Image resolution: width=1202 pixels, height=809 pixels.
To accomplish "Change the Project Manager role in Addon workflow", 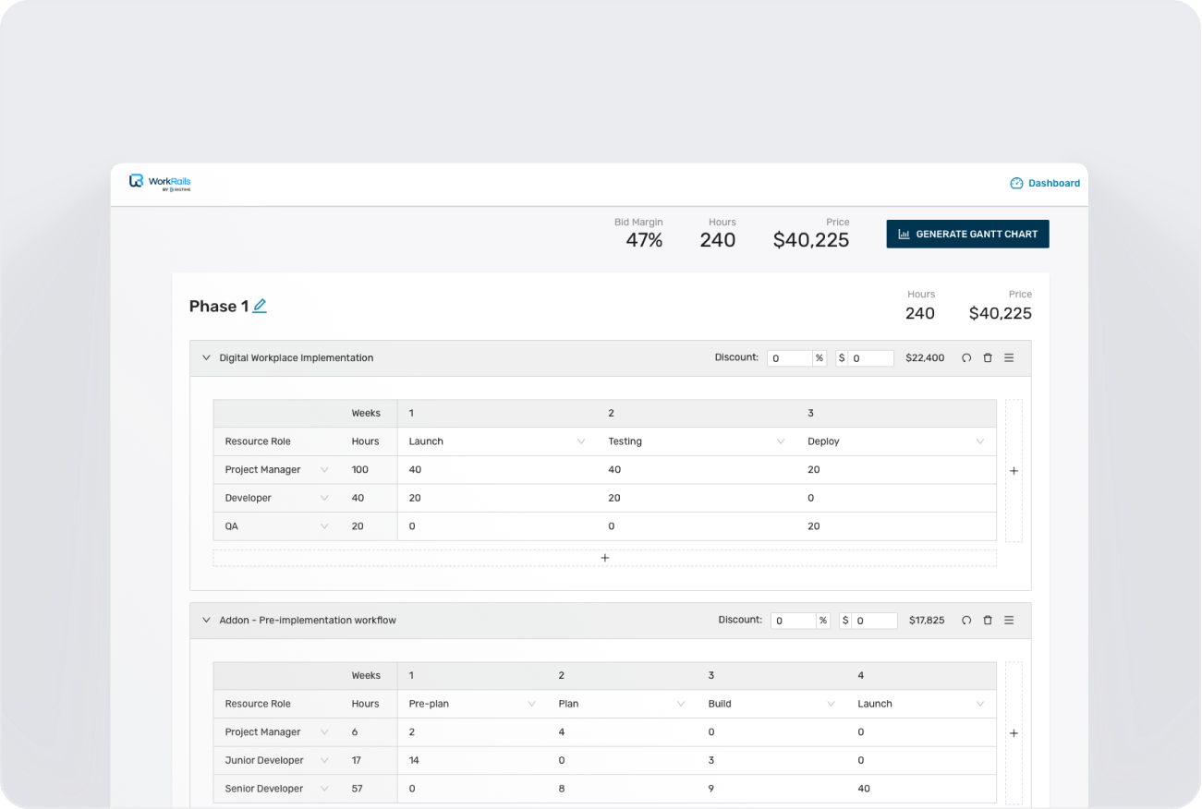I will click(277, 732).
